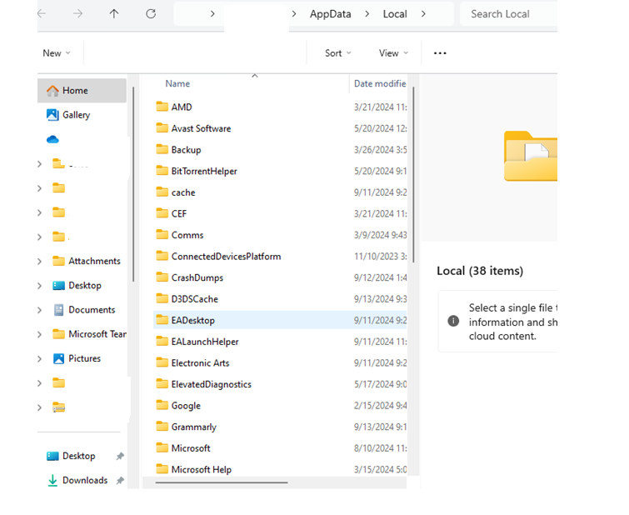Open the See more ellipsis menu
The image size is (629, 515).
click(440, 53)
